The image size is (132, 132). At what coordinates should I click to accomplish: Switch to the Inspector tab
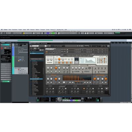coord(3,43)
